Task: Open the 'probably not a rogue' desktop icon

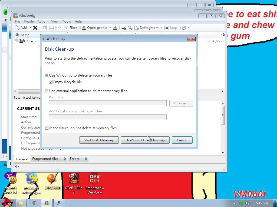Action: pyautogui.click(x=31, y=183)
